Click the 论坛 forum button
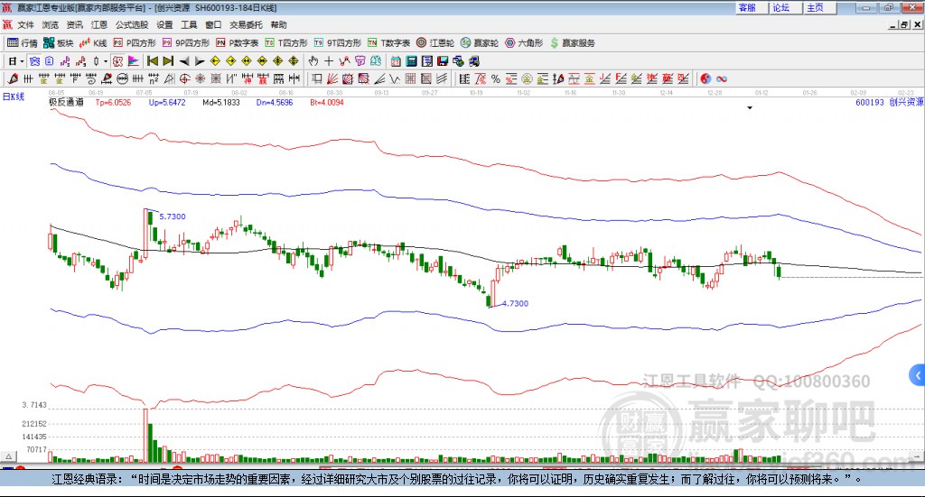925x497 pixels. pyautogui.click(x=780, y=7)
